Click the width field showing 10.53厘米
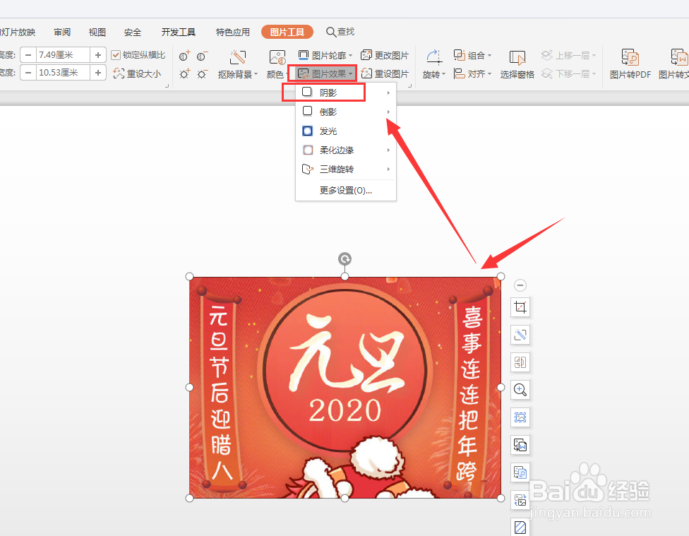689x536 pixels. pyautogui.click(x=63, y=73)
